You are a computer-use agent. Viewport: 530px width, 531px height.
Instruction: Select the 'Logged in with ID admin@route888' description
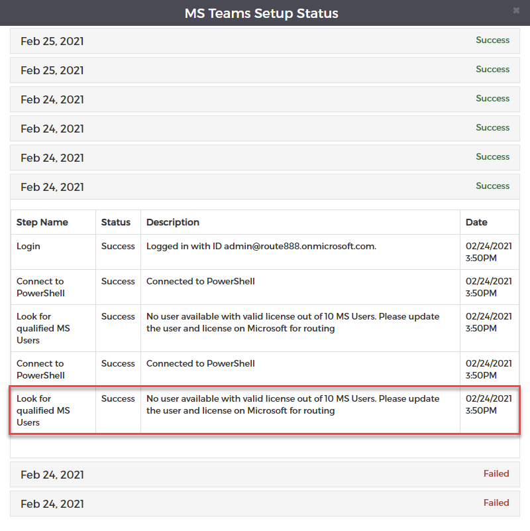(261, 246)
